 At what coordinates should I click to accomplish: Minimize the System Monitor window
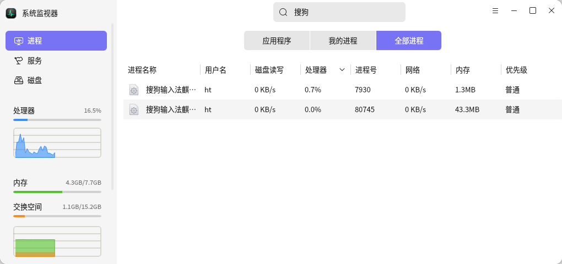(x=514, y=11)
